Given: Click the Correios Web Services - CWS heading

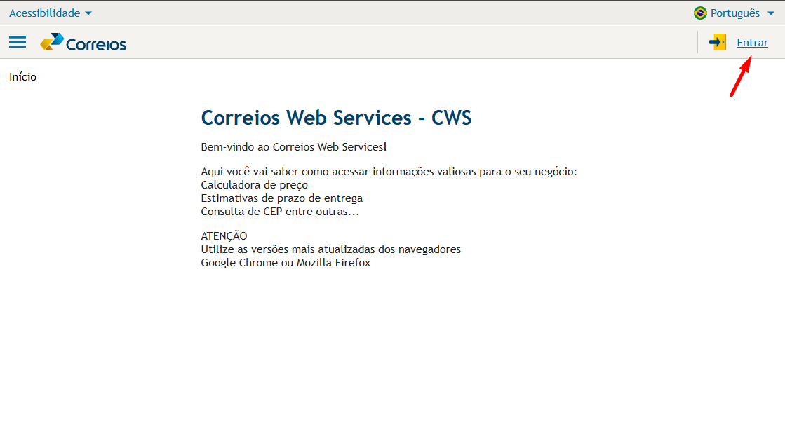Looking at the screenshot, I should (336, 118).
